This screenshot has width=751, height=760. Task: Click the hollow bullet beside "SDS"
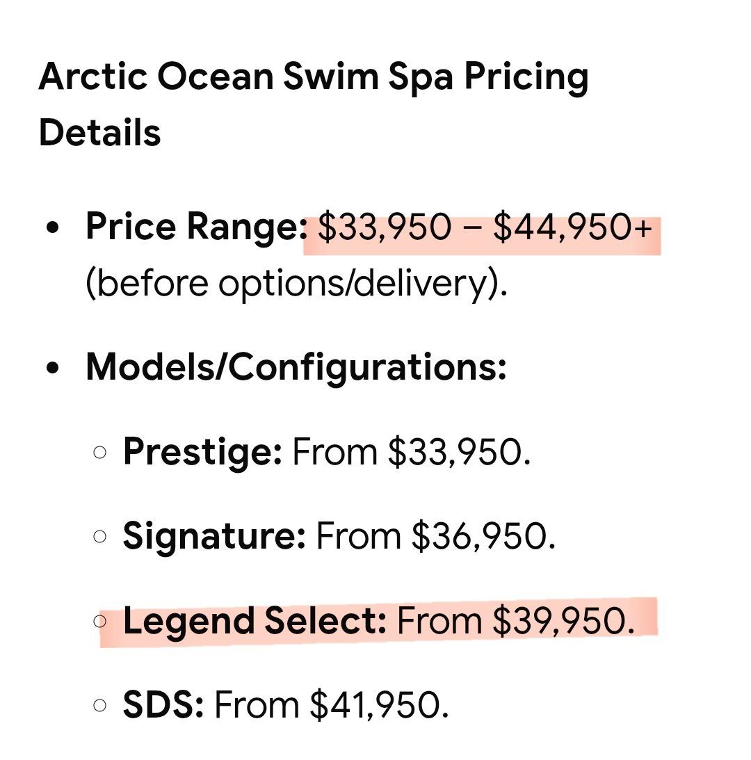100,706
